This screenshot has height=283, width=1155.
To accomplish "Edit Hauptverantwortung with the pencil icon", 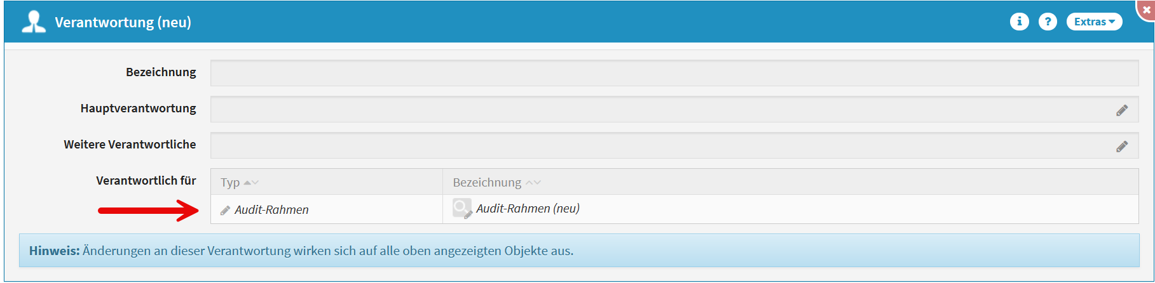I will [1122, 110].
